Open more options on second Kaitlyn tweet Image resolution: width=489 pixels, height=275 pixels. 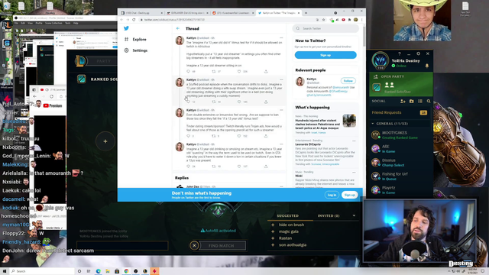[x=281, y=79]
